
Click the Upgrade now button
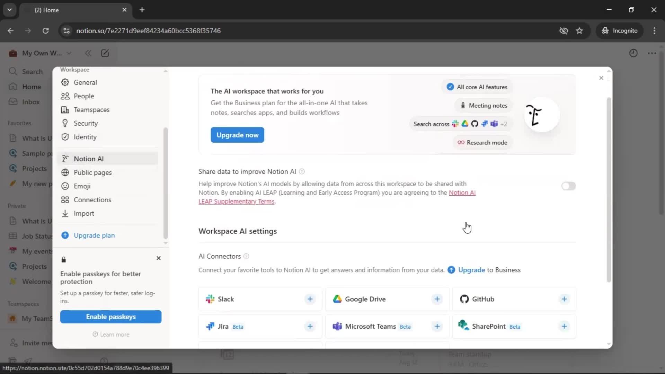tap(237, 135)
